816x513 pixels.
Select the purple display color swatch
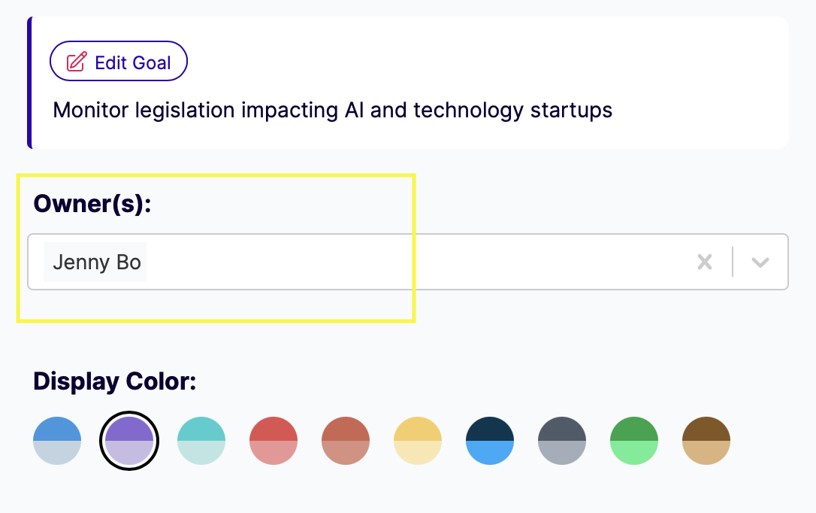click(x=129, y=441)
